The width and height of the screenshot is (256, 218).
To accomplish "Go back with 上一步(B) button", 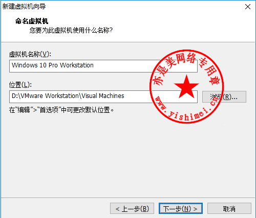I will (132, 208).
